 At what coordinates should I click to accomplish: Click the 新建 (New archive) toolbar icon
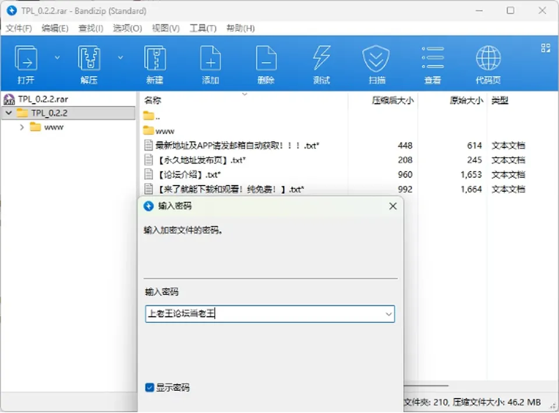coord(155,64)
